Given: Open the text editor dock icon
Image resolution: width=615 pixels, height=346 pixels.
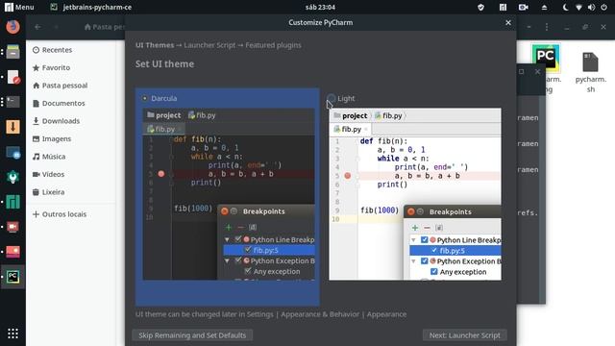Looking at the screenshot, I should [12, 77].
